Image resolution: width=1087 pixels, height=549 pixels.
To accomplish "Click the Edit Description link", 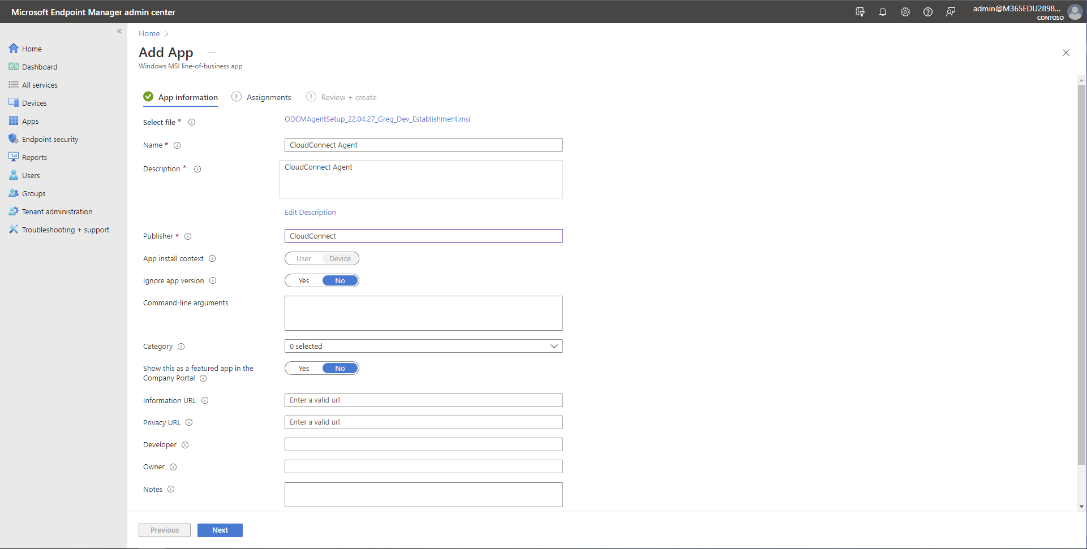I will click(x=310, y=213).
